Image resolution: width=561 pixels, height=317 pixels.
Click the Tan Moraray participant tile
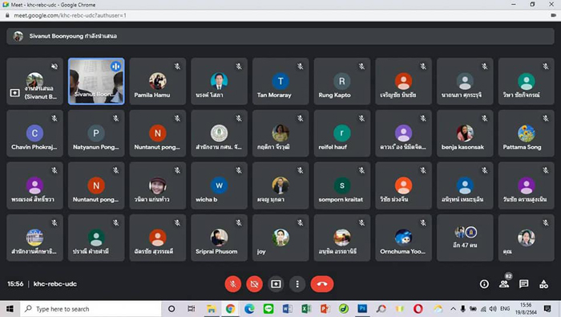tap(280, 81)
